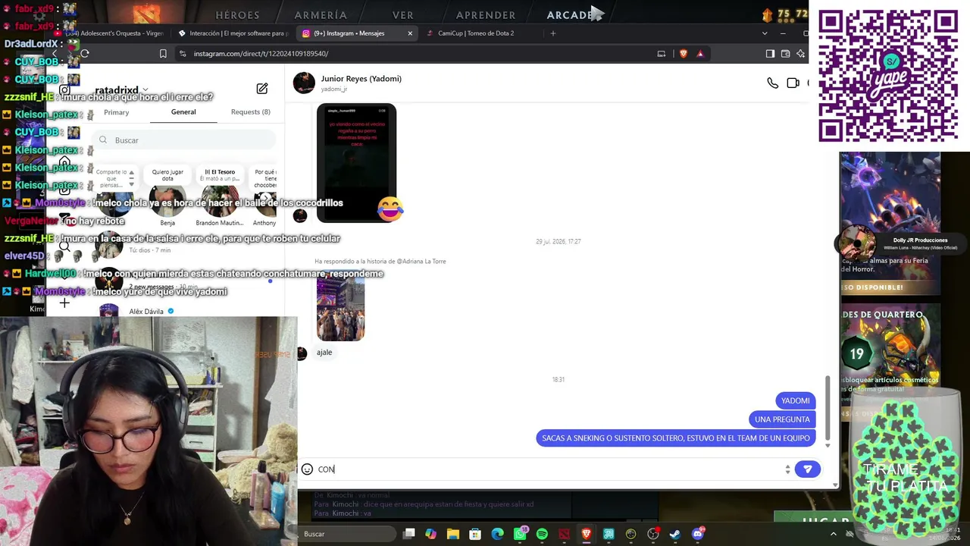The width and height of the screenshot is (970, 546).
Task: Focus the message input containing CON
Action: (549, 469)
